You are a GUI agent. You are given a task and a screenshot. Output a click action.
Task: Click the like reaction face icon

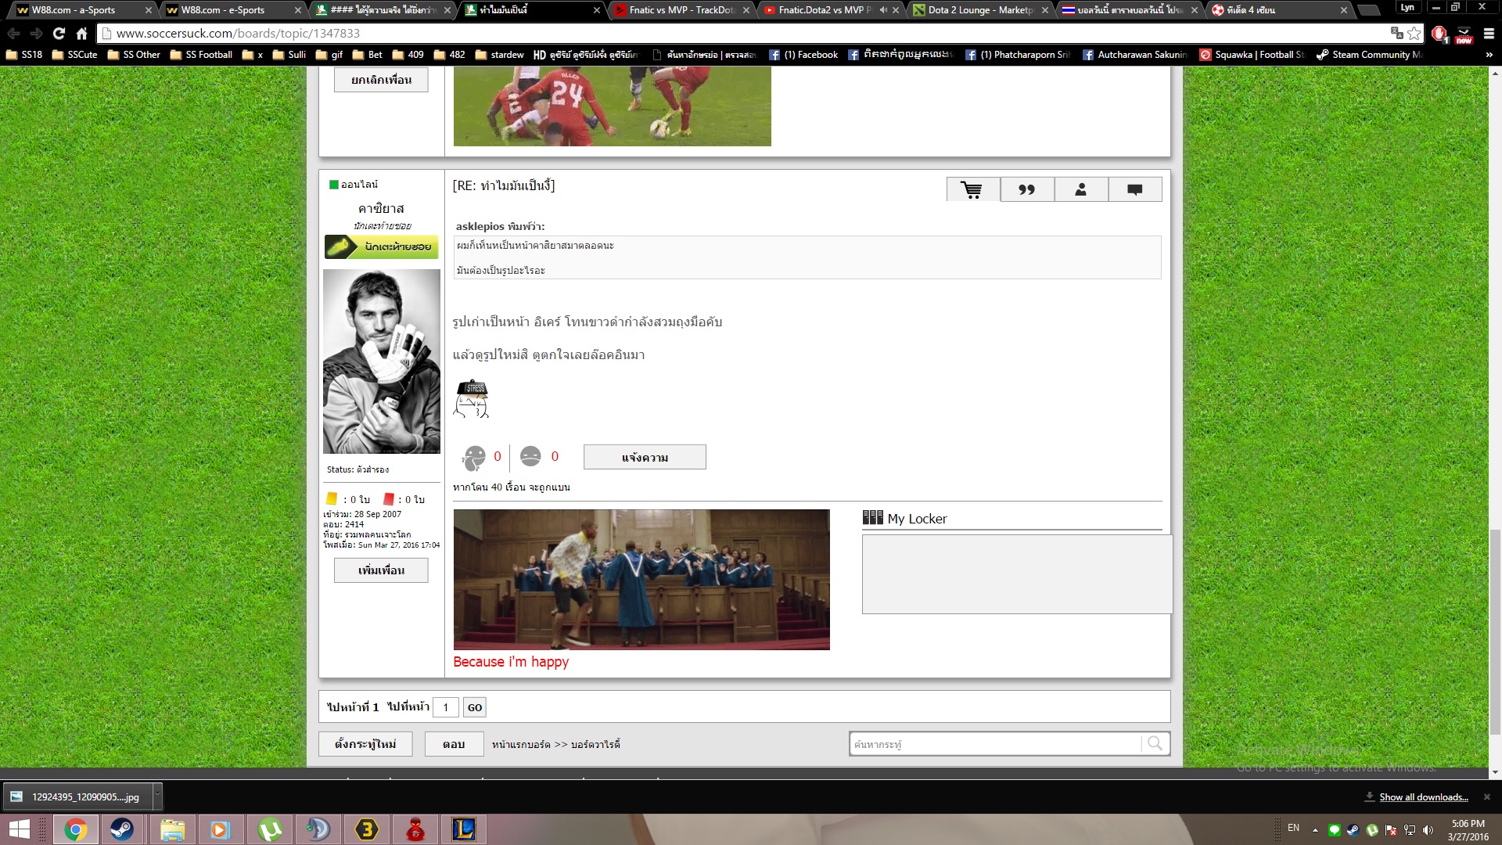474,457
